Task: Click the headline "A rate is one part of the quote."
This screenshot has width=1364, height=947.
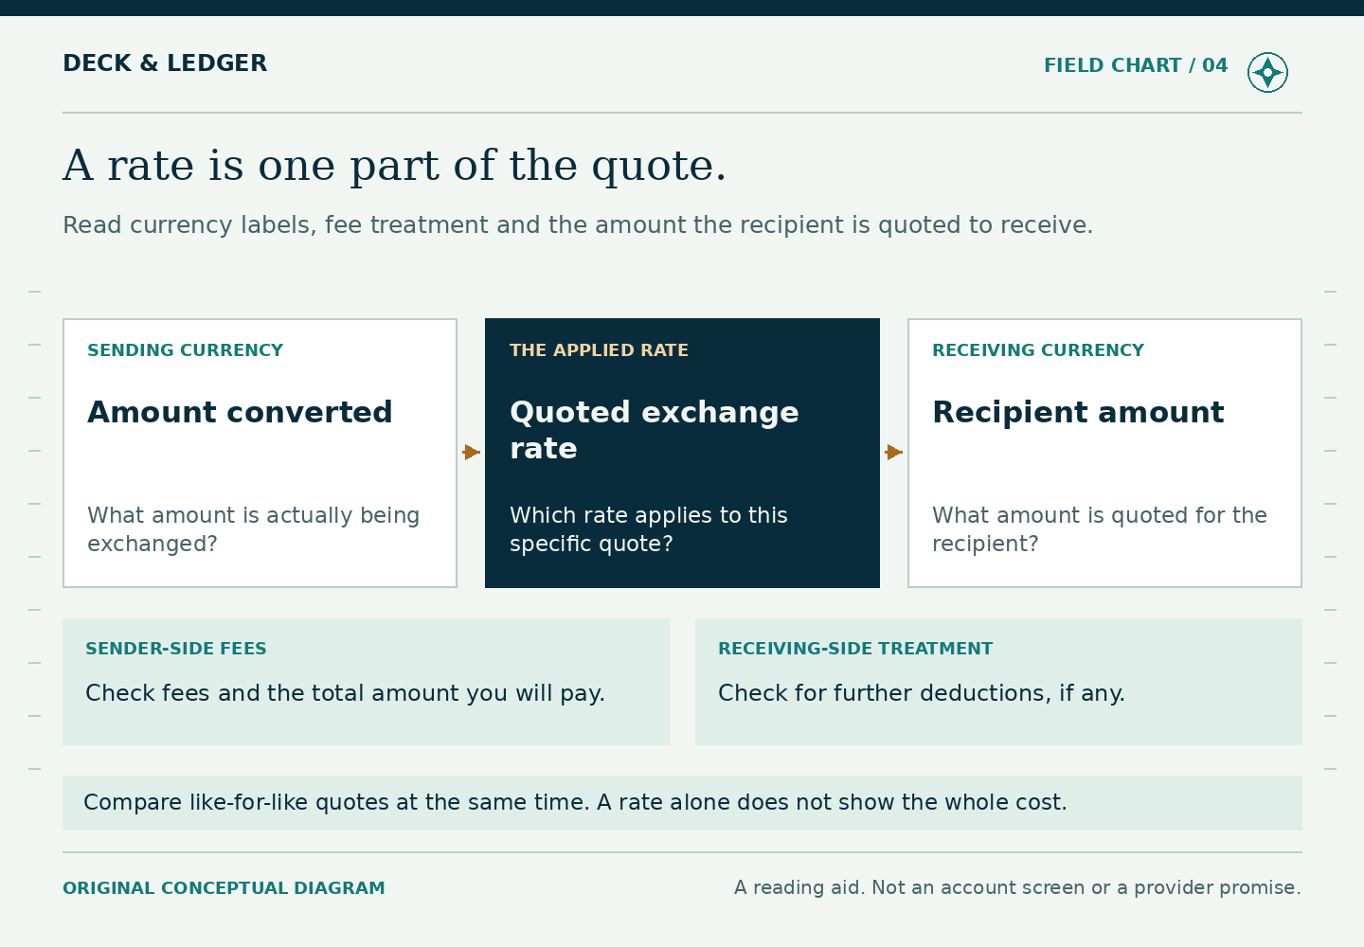Action: point(395,166)
